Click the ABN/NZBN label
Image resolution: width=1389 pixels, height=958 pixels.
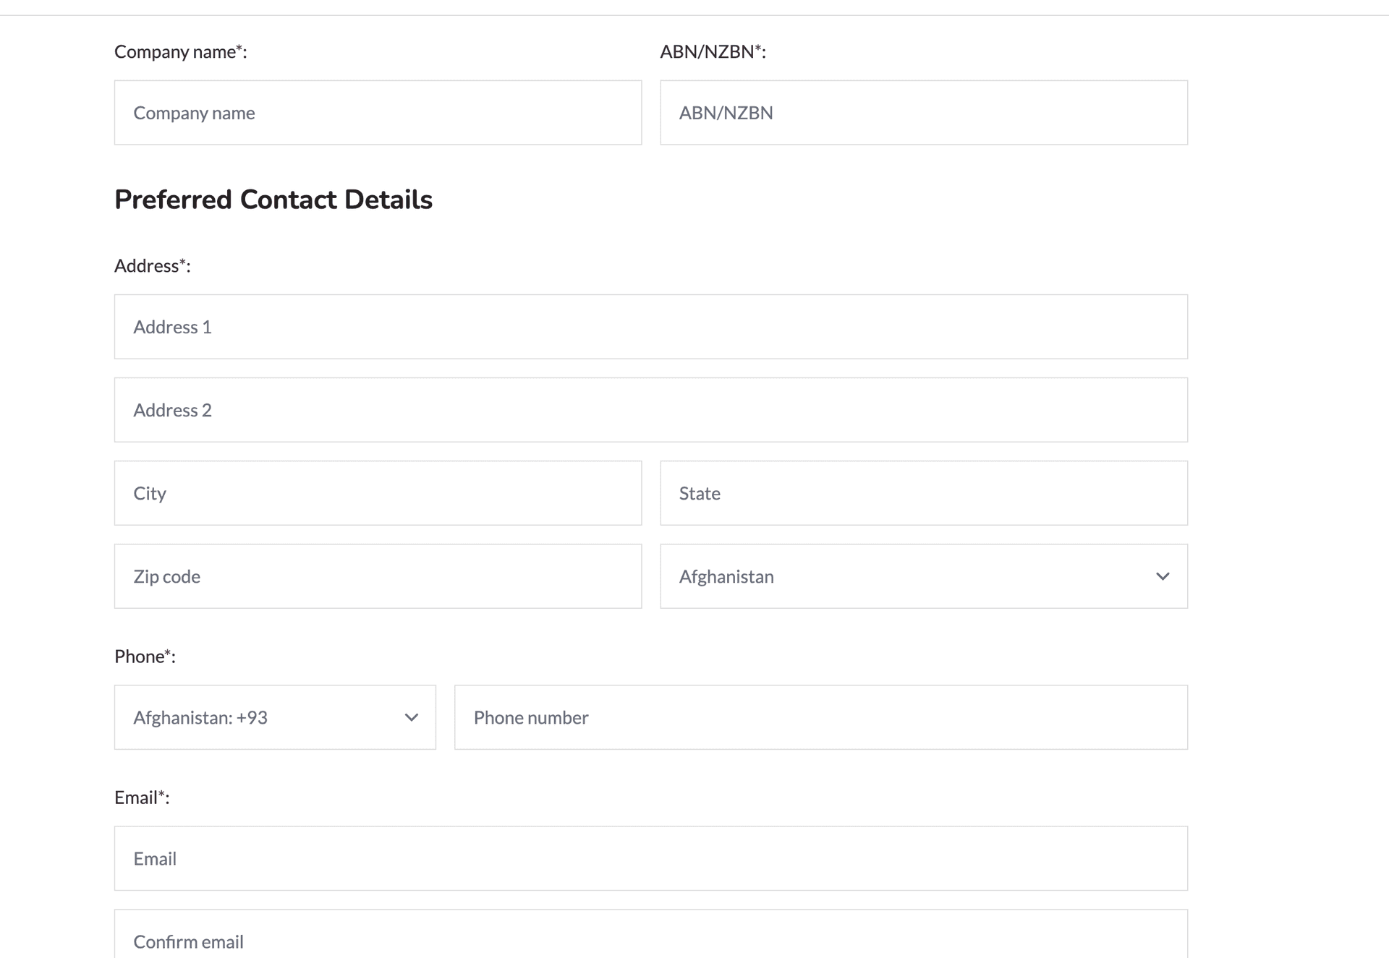tap(713, 51)
